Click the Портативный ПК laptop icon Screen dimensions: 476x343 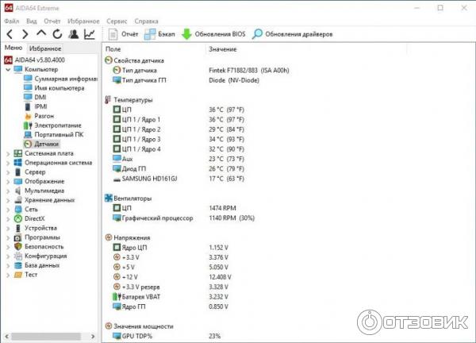[x=28, y=135]
